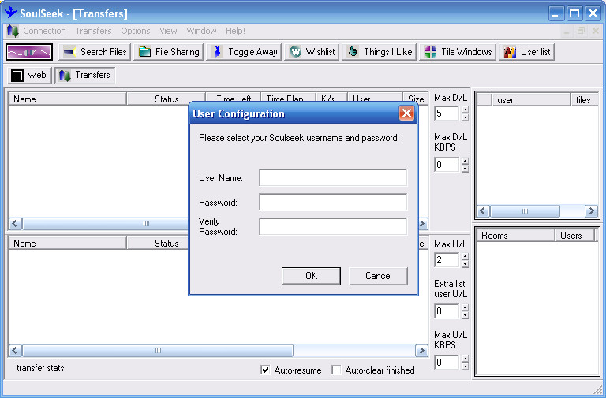Image resolution: width=606 pixels, height=398 pixels.
Task: Click the Verify Password input field
Action: (x=333, y=226)
